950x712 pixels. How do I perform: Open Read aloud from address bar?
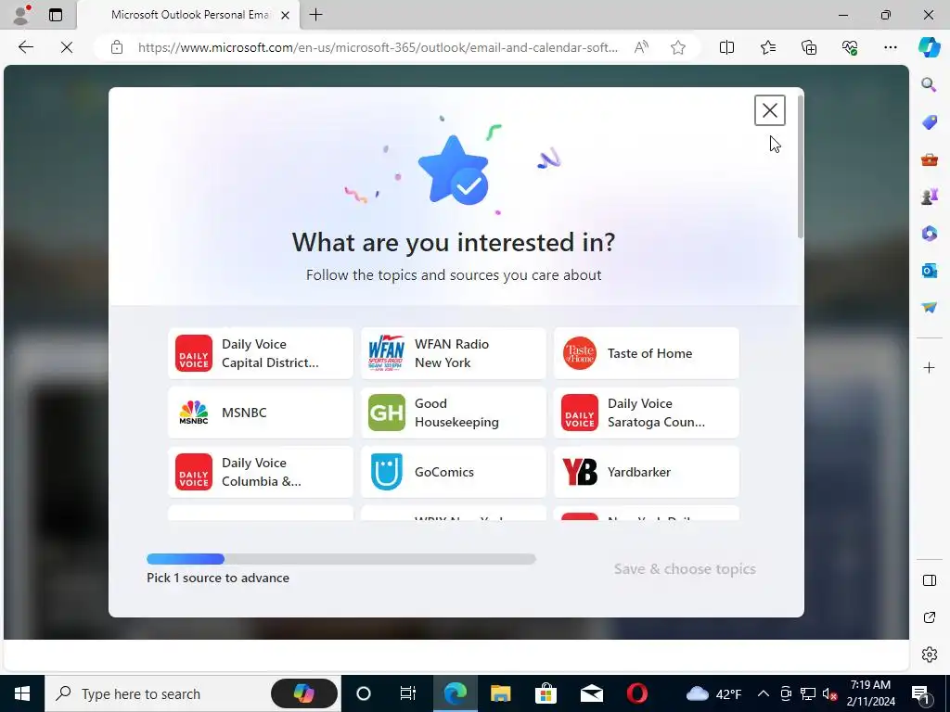tap(641, 47)
